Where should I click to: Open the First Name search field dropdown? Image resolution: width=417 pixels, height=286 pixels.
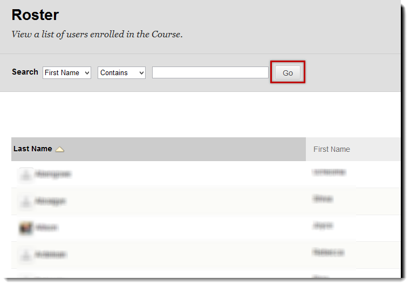pyautogui.click(x=67, y=73)
